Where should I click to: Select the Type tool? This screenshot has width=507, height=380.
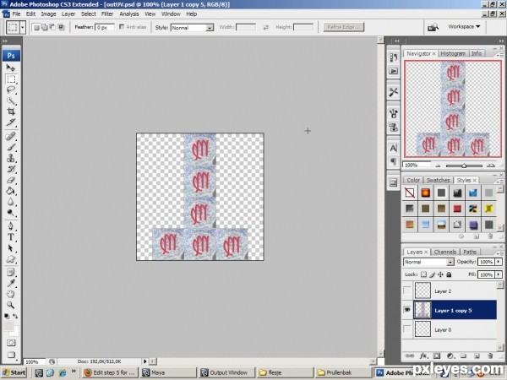click(11, 236)
